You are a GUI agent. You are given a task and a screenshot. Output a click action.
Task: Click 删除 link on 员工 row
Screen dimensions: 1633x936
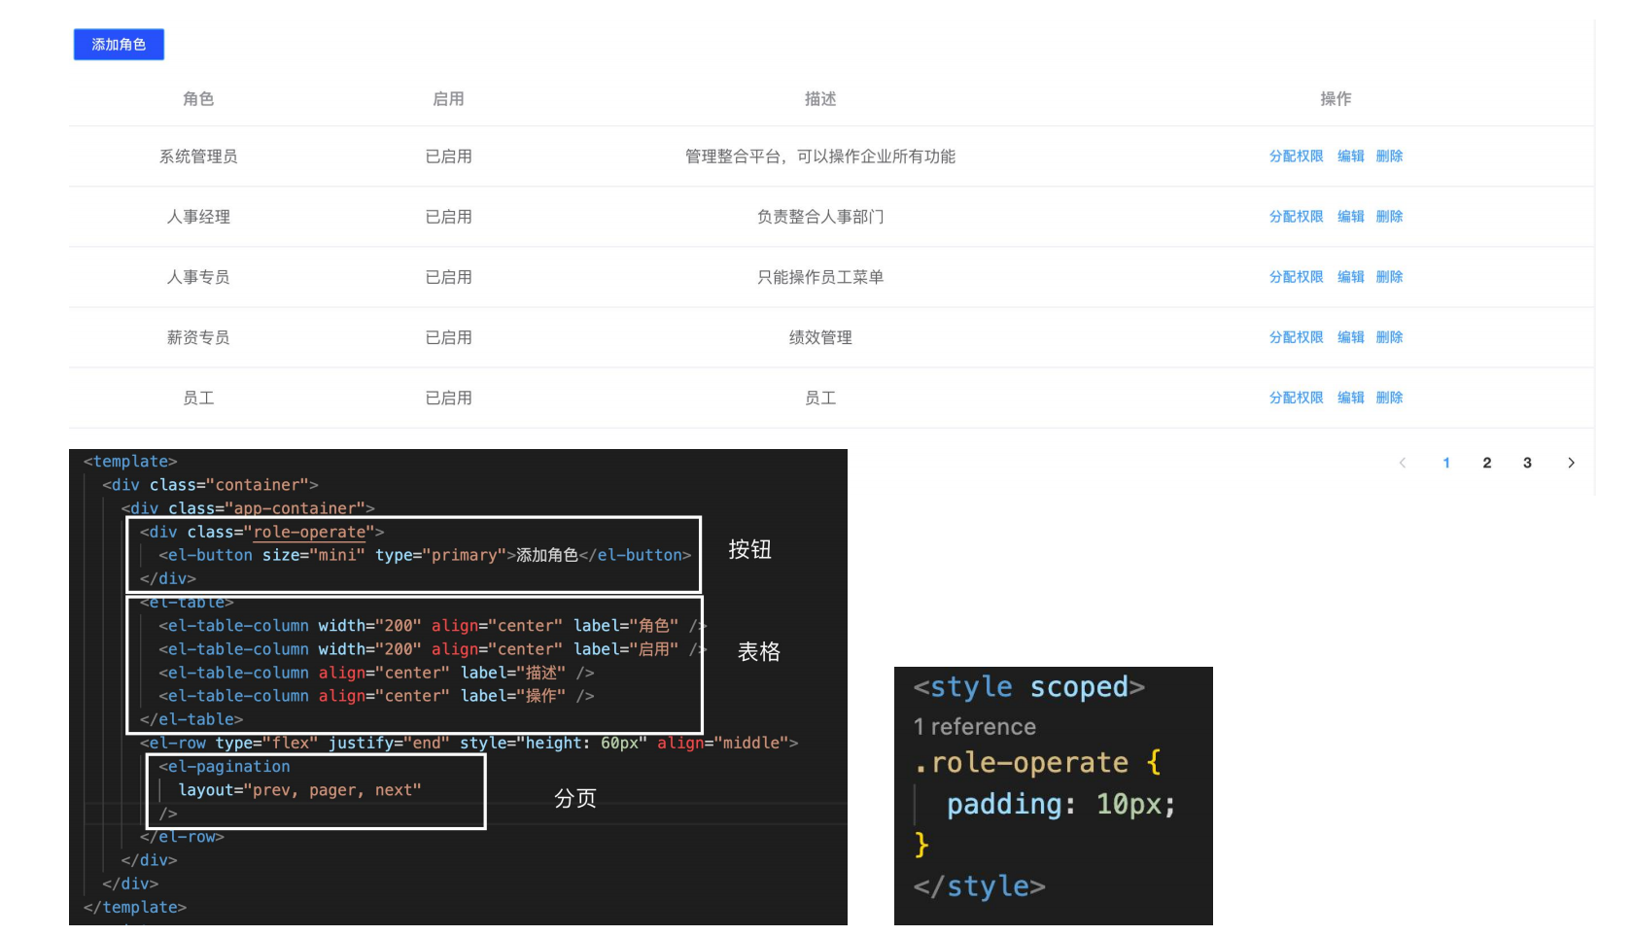1389,398
